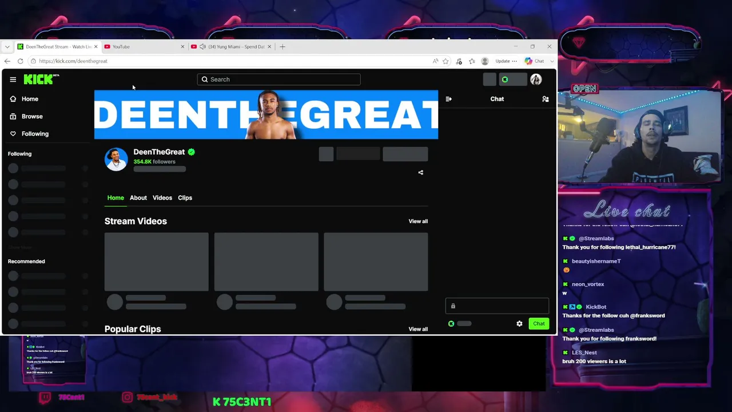
Task: Open the browser favorites list
Action: coord(472,61)
